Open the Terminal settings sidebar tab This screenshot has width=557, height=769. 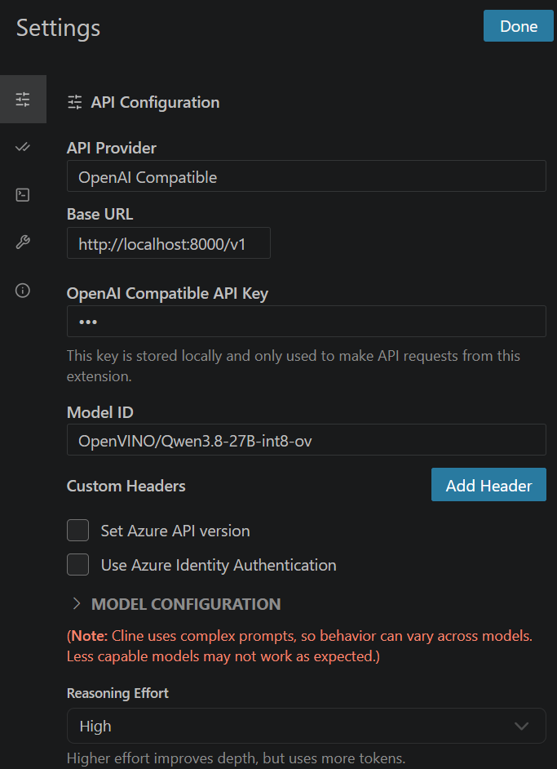pyautogui.click(x=23, y=195)
